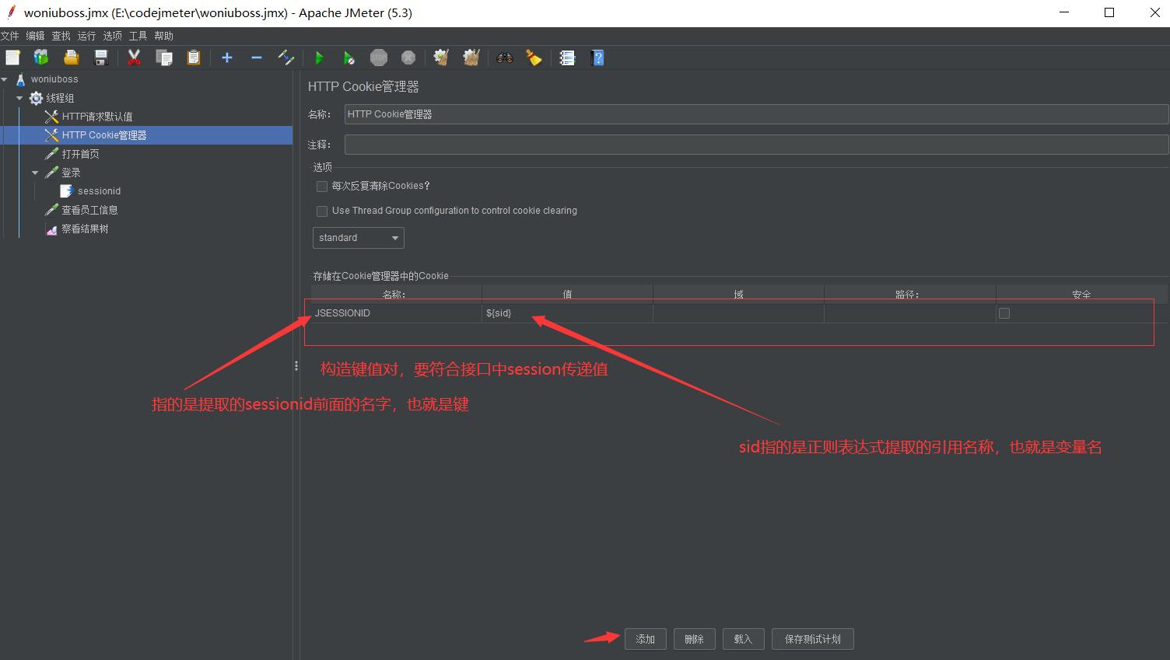Click the 路径 column header
Image resolution: width=1170 pixels, height=660 pixels.
pos(909,294)
